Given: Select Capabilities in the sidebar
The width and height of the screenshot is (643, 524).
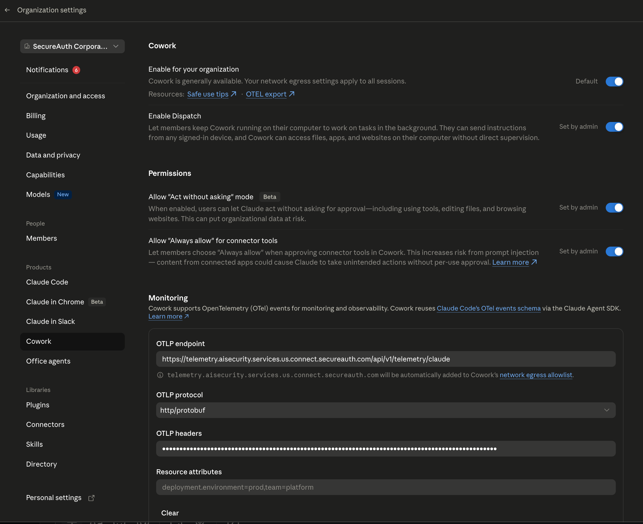Looking at the screenshot, I should [x=72, y=175].
